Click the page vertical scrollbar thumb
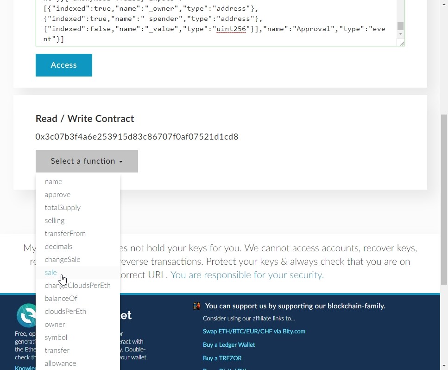The height and width of the screenshot is (370, 448). click(x=444, y=199)
